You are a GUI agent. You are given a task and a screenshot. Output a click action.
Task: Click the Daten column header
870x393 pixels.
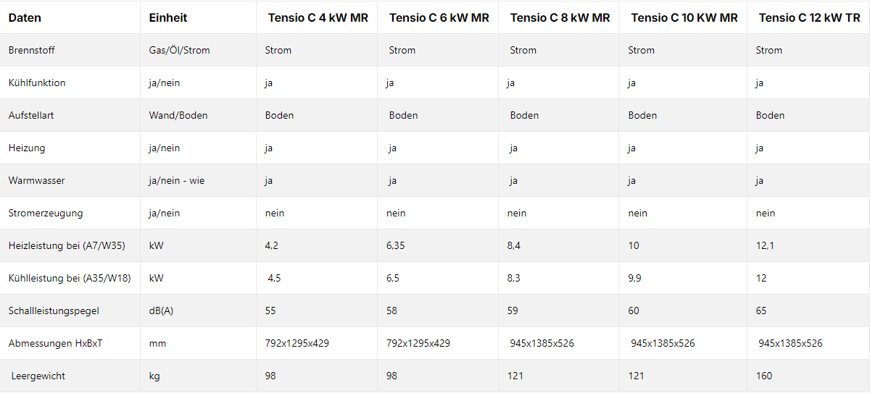[x=25, y=18]
